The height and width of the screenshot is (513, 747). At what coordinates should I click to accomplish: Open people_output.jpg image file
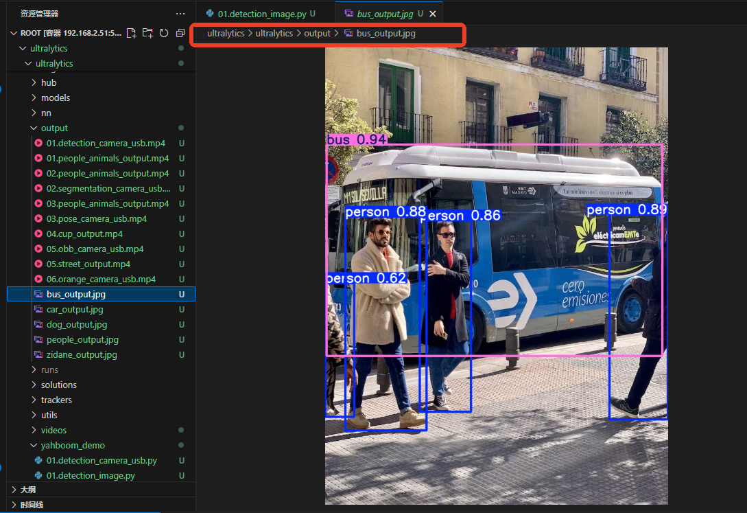[101, 339]
